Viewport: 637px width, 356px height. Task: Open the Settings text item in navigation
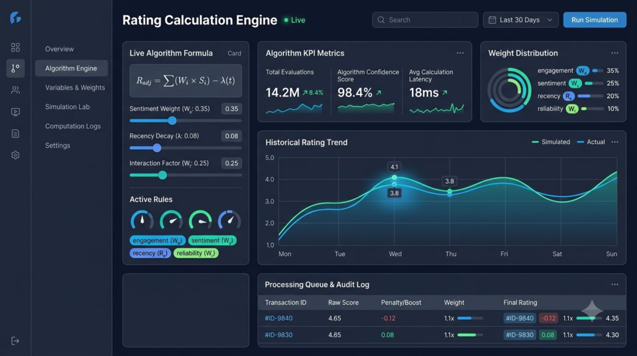tap(57, 145)
